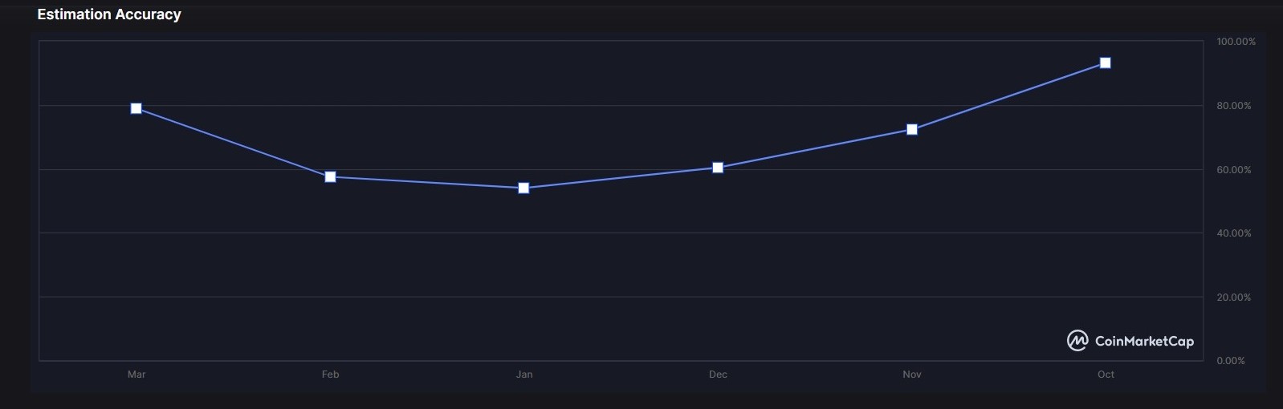Select the Dec data point marker

[x=718, y=168]
